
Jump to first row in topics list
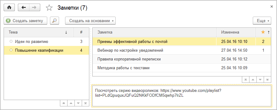click(x=64, y=103)
